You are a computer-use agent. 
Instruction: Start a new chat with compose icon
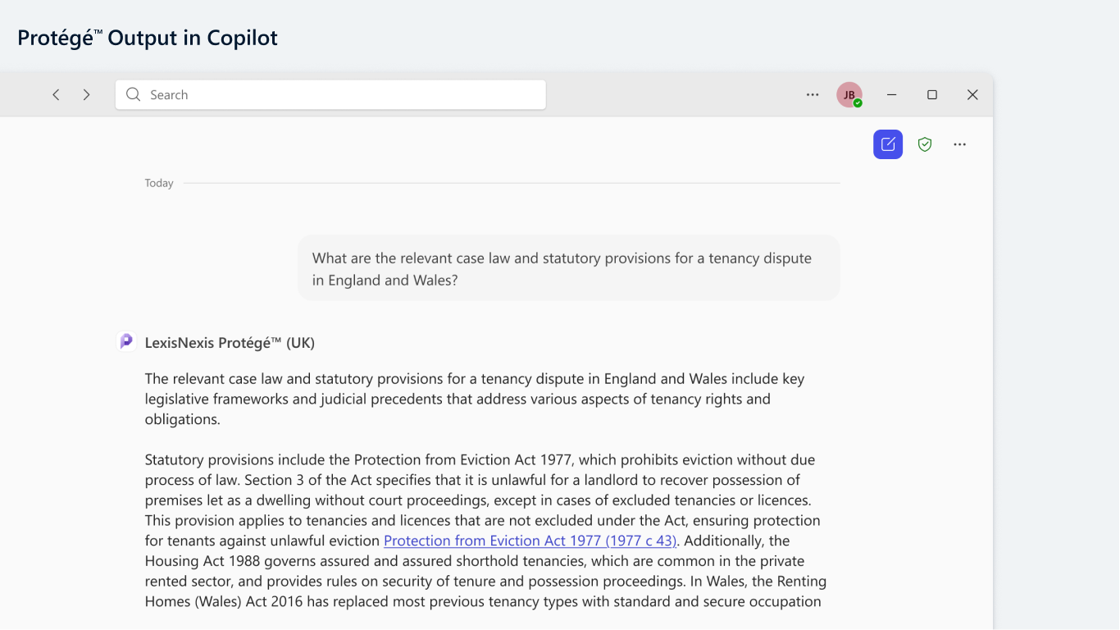(x=888, y=144)
